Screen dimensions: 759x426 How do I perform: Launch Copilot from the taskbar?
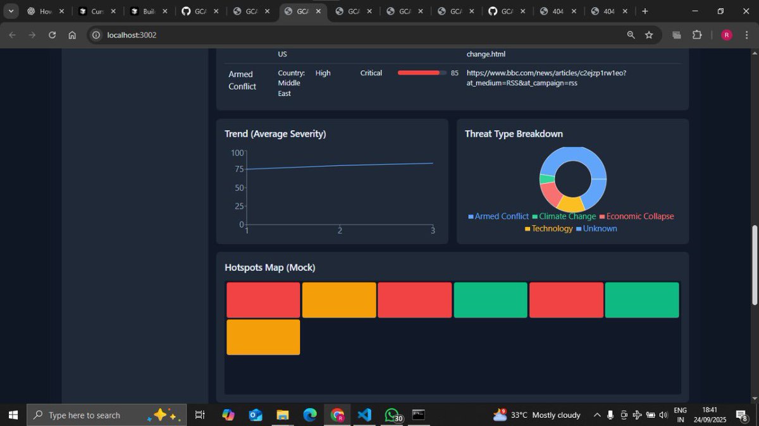click(228, 415)
